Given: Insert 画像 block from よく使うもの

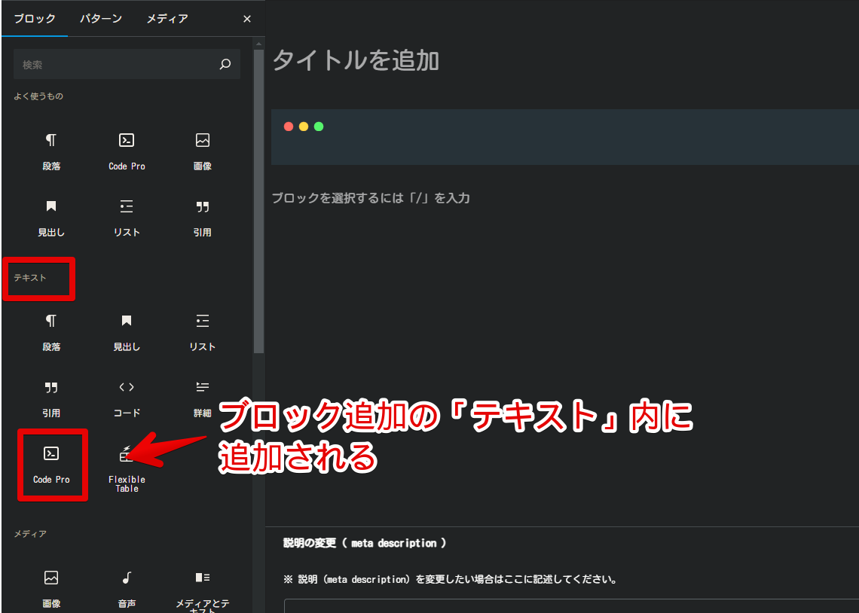Looking at the screenshot, I should 202,151.
